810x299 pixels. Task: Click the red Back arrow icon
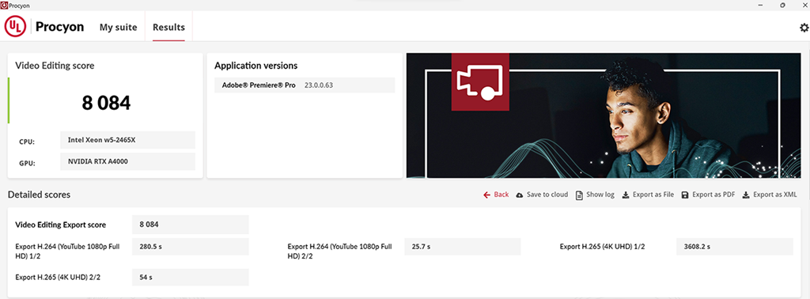click(x=486, y=195)
